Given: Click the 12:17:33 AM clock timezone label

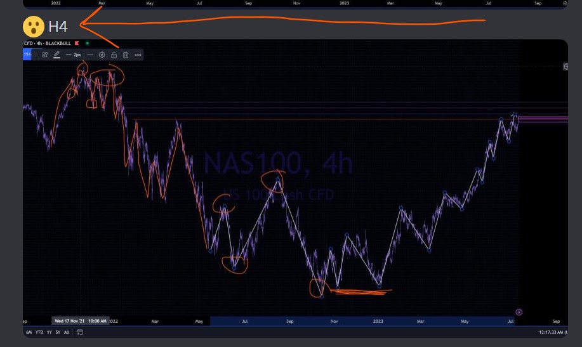Looking at the screenshot, I should 553,332.
